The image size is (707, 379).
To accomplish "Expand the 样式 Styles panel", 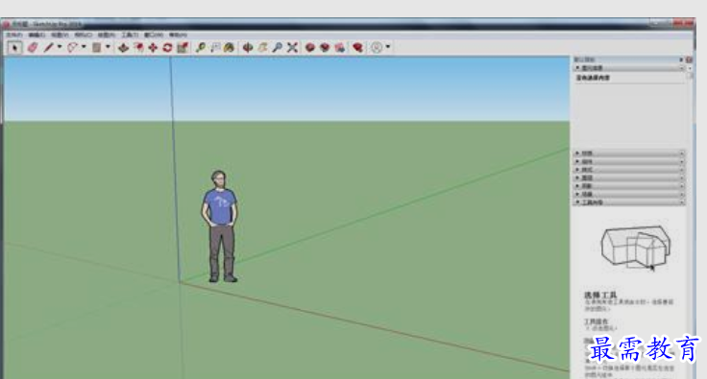I will click(x=629, y=170).
